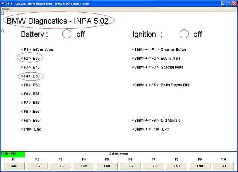This screenshot has width=238, height=172.
Task: Click the Battery status indicator circle
Action: pos(67,34)
